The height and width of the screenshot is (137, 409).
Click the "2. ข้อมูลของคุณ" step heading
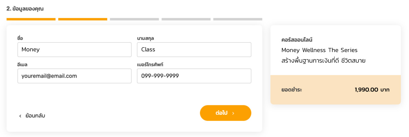click(x=25, y=9)
